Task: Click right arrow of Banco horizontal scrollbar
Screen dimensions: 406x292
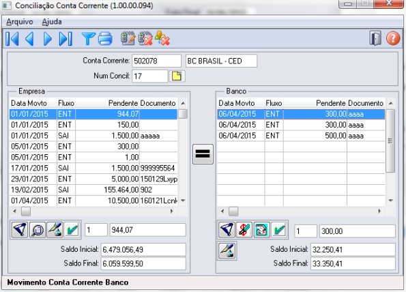Action: [x=379, y=211]
